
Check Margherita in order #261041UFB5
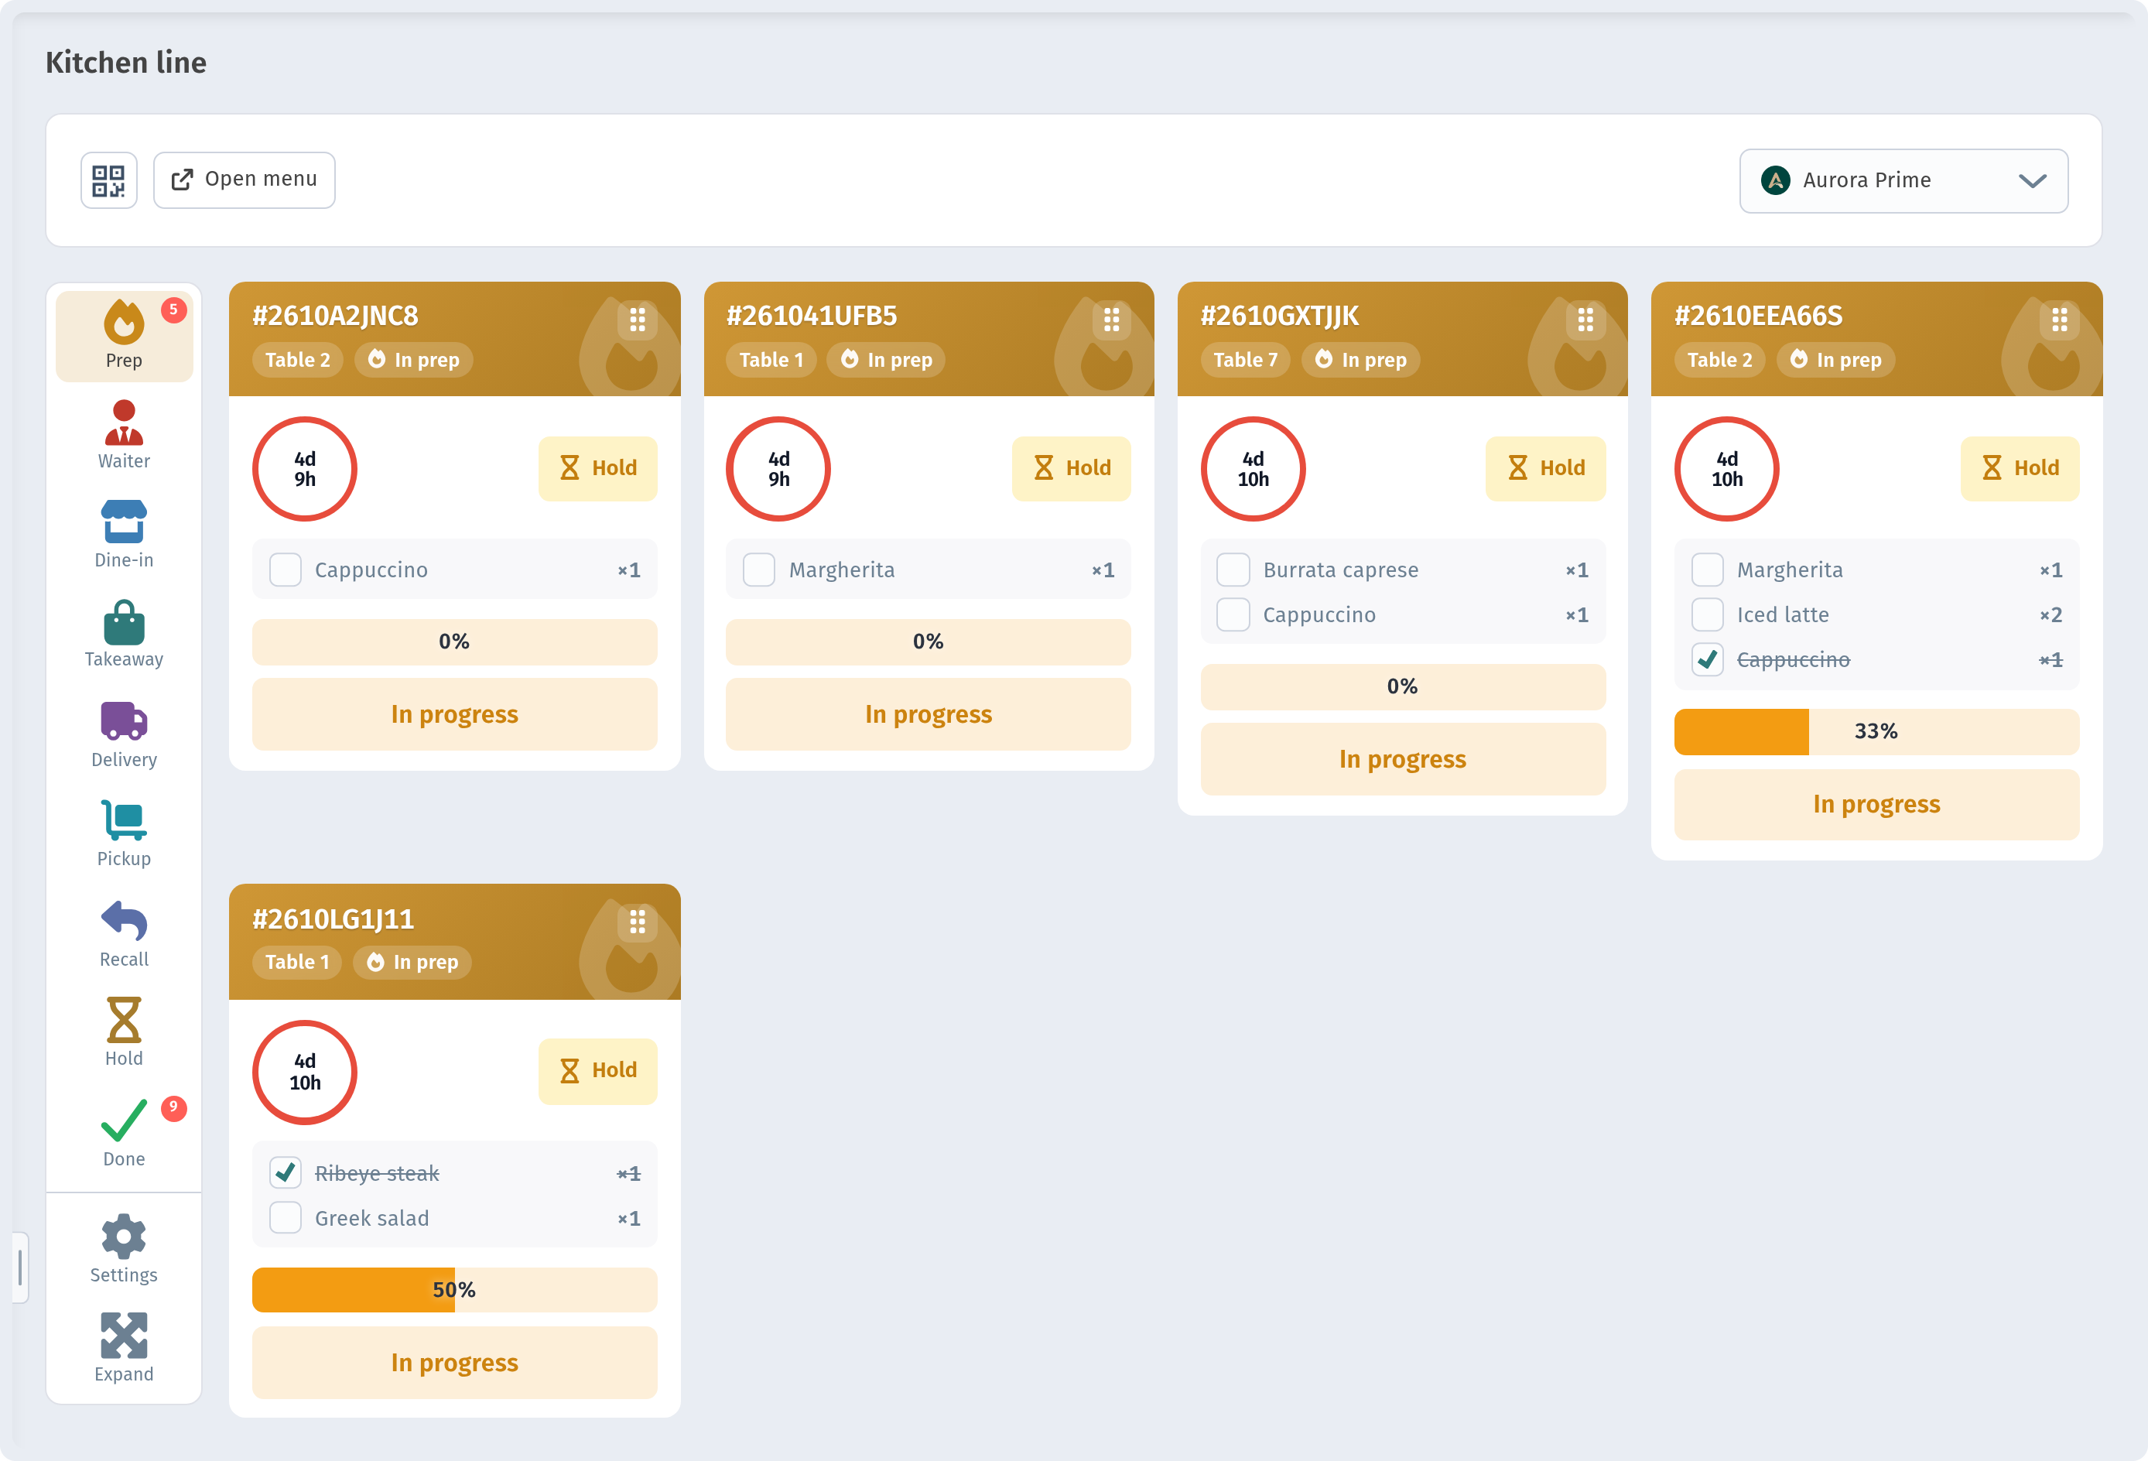[x=759, y=570]
